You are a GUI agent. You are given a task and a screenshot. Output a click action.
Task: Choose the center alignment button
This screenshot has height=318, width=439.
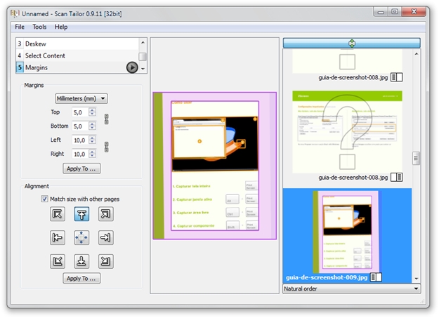coord(81,238)
